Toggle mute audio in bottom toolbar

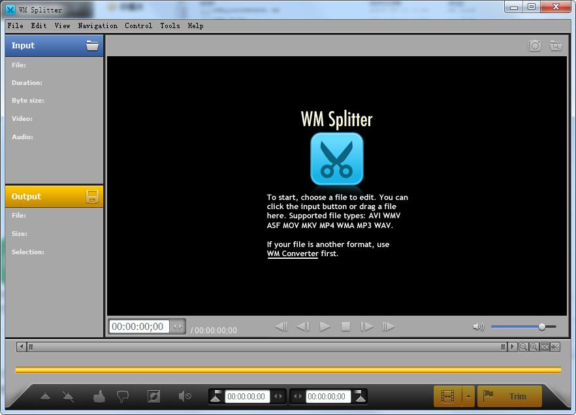185,396
